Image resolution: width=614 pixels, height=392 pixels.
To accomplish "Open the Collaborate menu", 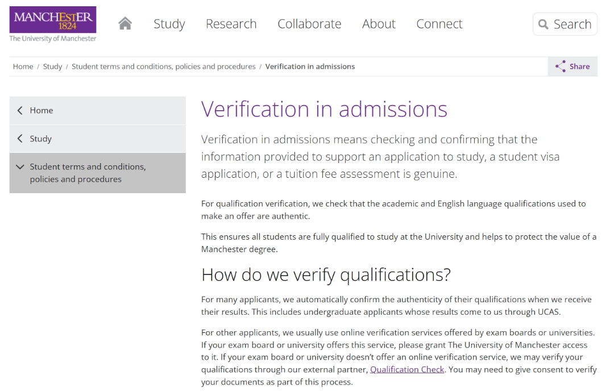I will 309,24.
